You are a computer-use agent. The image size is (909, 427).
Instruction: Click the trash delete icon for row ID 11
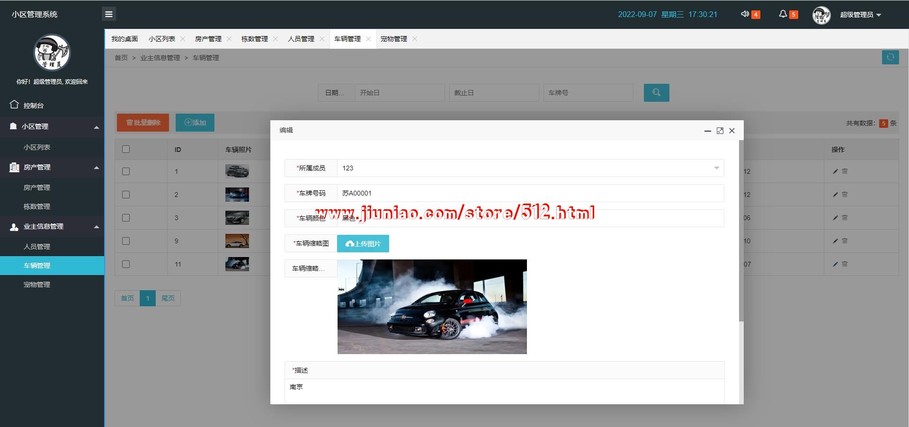click(845, 264)
